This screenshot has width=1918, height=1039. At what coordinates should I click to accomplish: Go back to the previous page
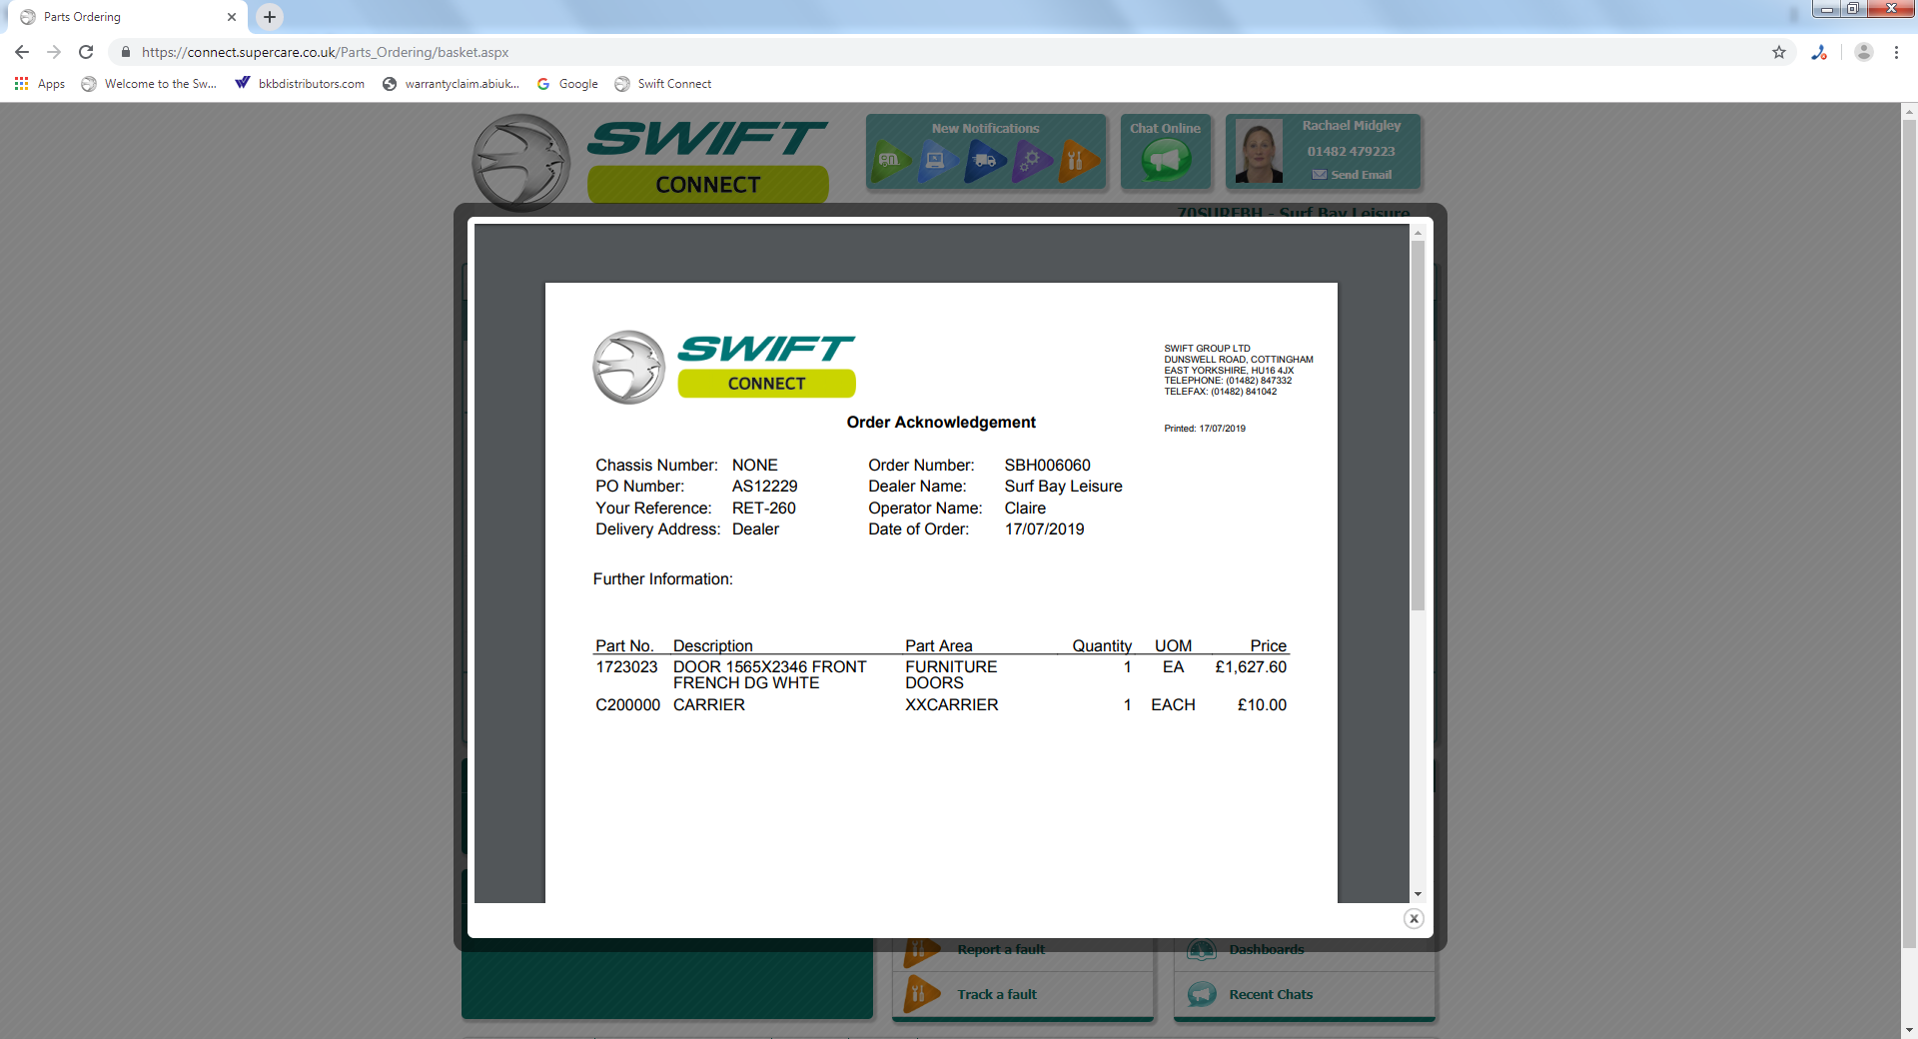point(22,52)
